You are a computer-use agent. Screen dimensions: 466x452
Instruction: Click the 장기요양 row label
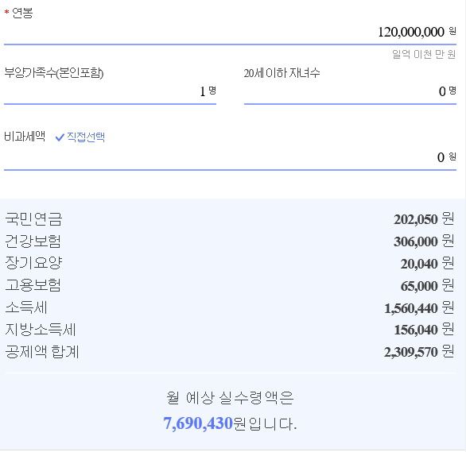point(33,263)
